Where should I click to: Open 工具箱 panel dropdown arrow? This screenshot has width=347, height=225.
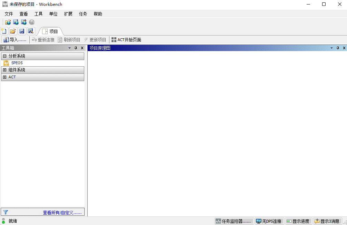click(69, 48)
